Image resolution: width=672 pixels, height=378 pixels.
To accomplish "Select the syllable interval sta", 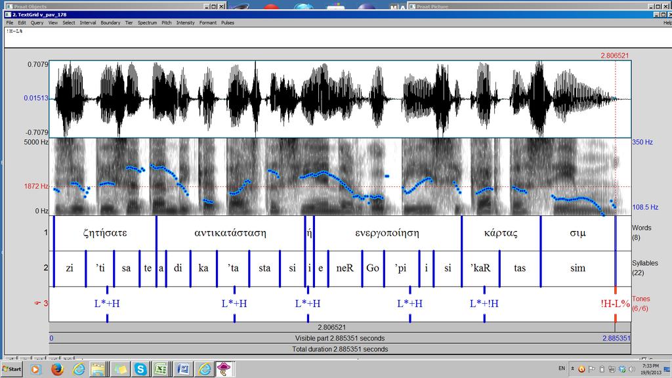I will (x=264, y=268).
